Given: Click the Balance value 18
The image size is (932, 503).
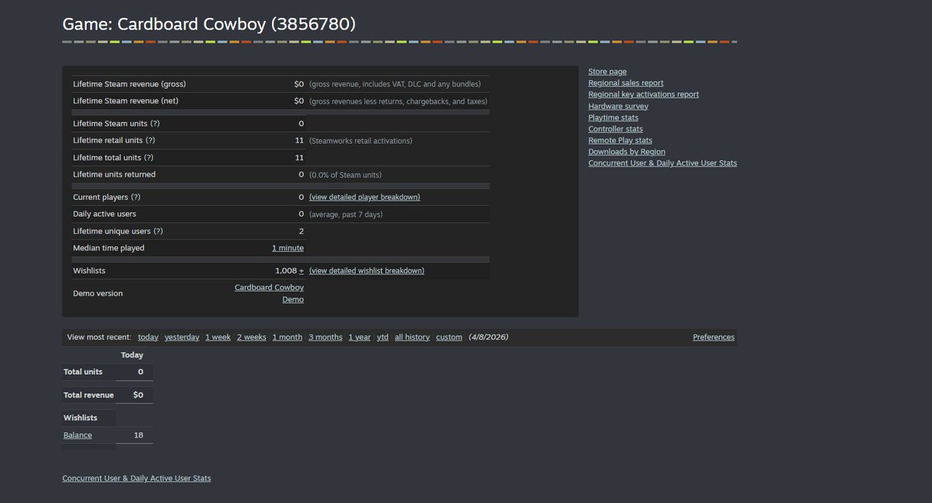Looking at the screenshot, I should (138, 435).
